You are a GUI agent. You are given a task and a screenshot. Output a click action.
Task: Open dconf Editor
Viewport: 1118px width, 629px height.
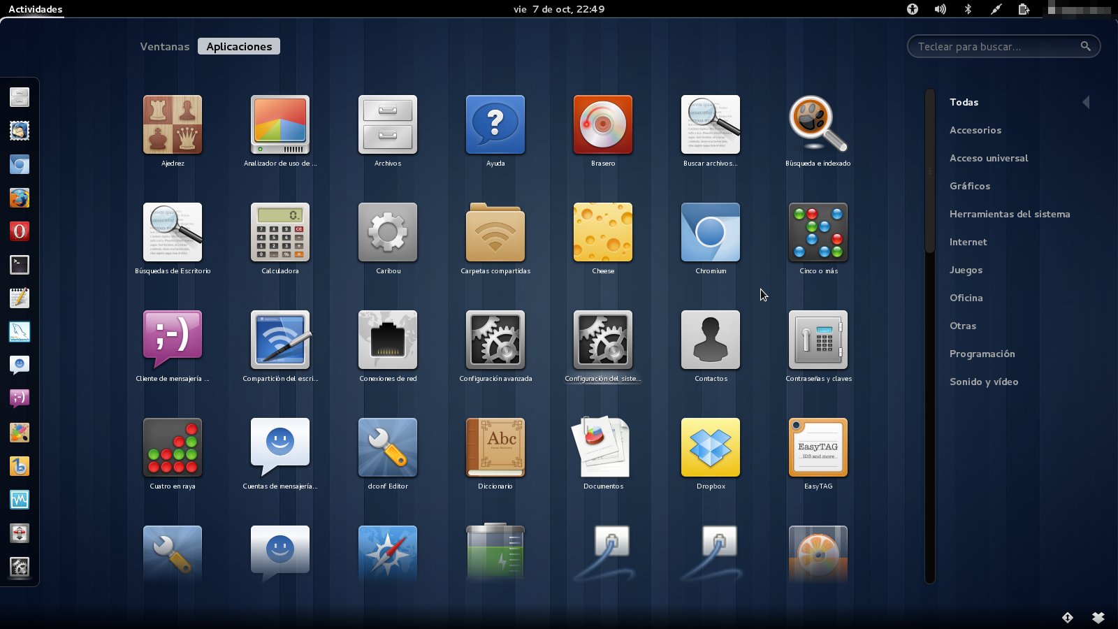click(x=388, y=447)
